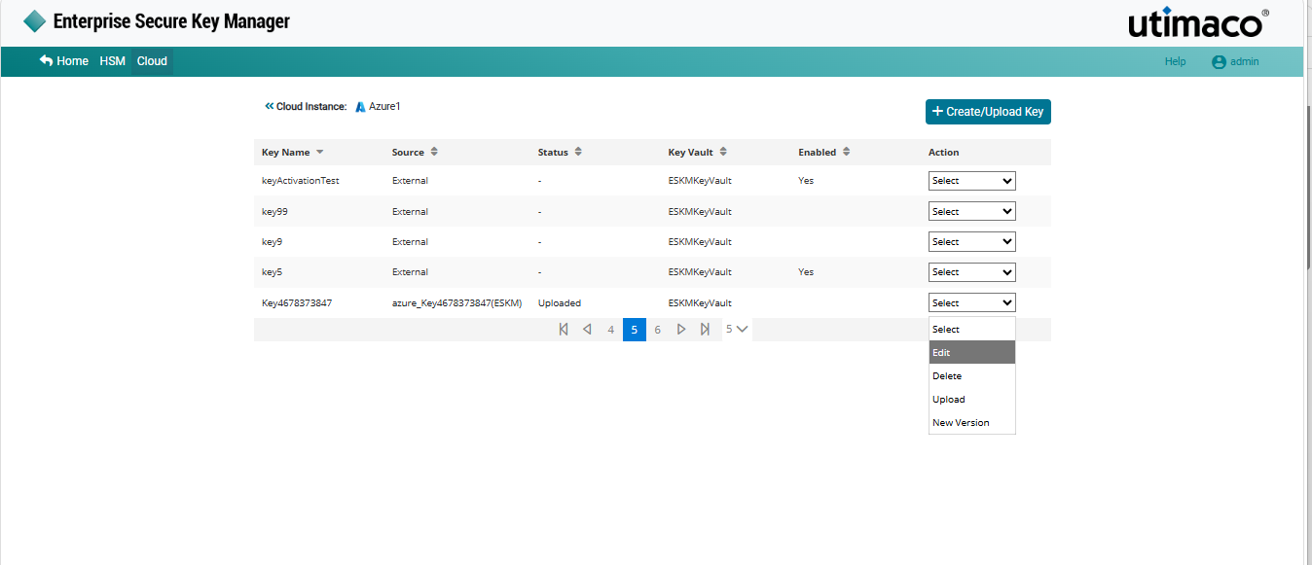Click the Uploaded status cell
The image size is (1312, 565).
[x=560, y=302]
